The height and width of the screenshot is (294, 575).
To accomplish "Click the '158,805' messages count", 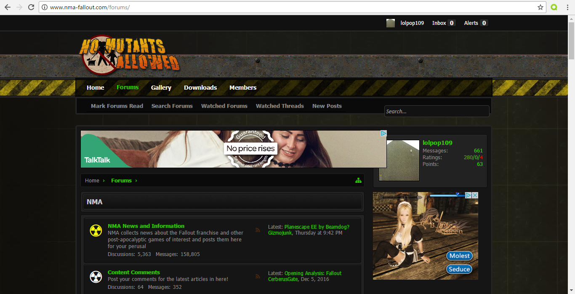I will tap(190, 254).
